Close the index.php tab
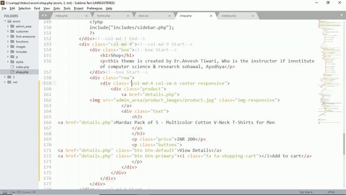The image size is (346, 195). 86,16
